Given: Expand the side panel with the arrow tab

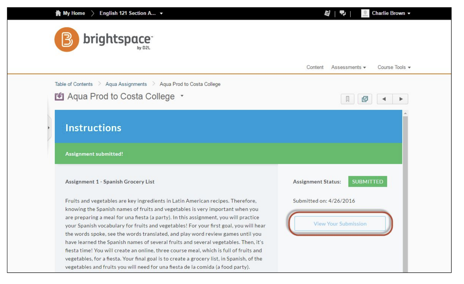Looking at the screenshot, I should 49,128.
